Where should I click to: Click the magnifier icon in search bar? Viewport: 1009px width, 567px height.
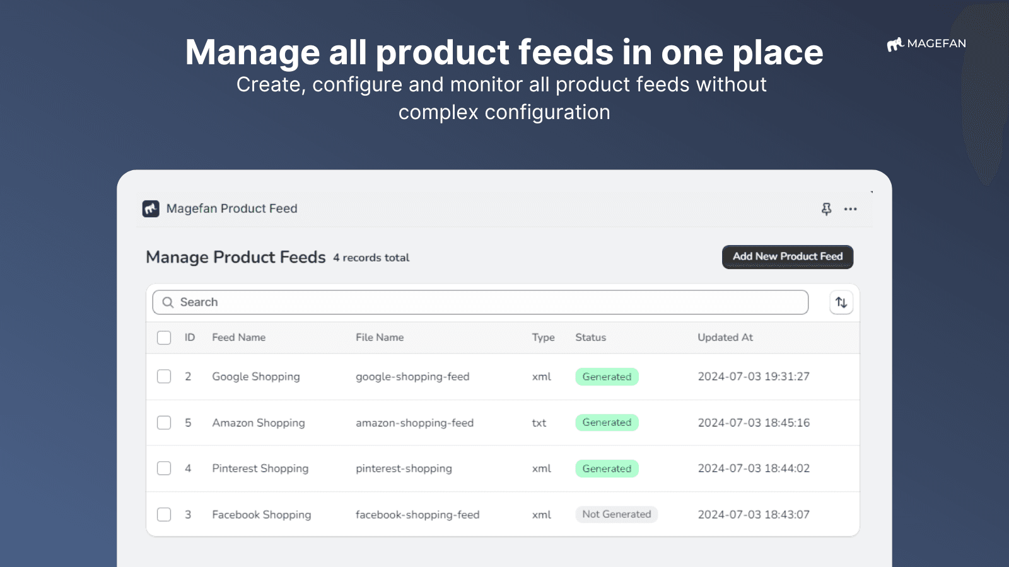pos(168,302)
